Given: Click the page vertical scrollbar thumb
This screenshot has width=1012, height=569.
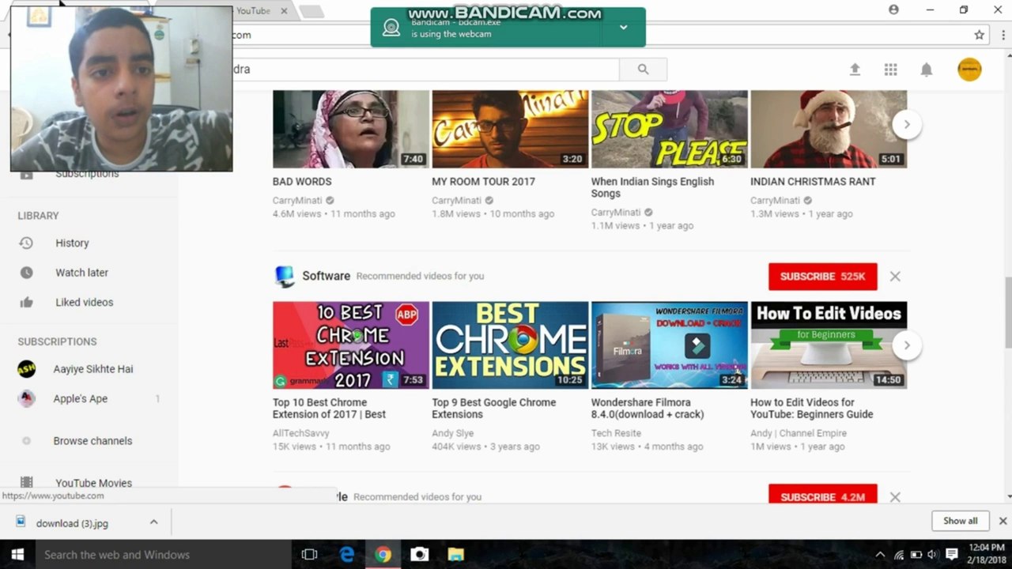Looking at the screenshot, I should point(1007,312).
